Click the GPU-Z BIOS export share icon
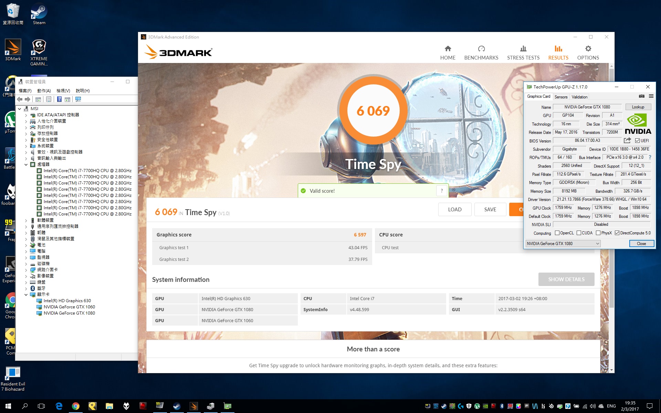661x413 pixels. (x=627, y=140)
